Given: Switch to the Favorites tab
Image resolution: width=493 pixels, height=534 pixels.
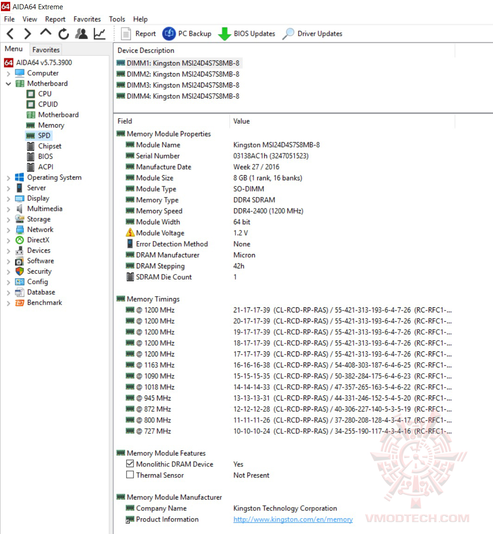Looking at the screenshot, I should point(45,50).
